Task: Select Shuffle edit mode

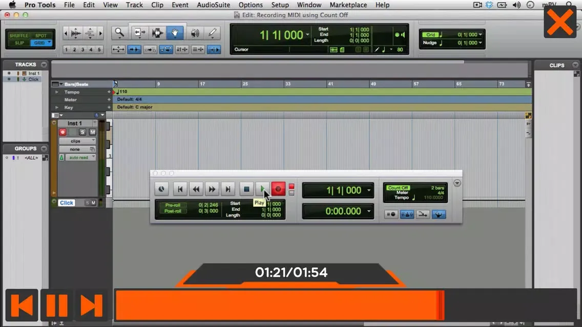Action: (x=18, y=36)
